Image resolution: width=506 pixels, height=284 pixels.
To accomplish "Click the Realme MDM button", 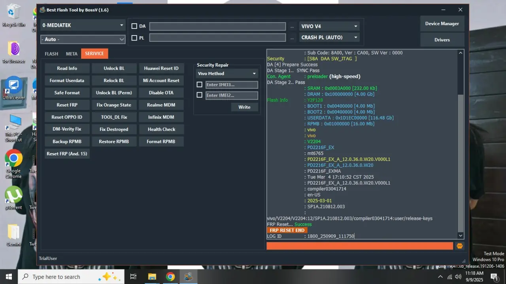I will point(161,105).
